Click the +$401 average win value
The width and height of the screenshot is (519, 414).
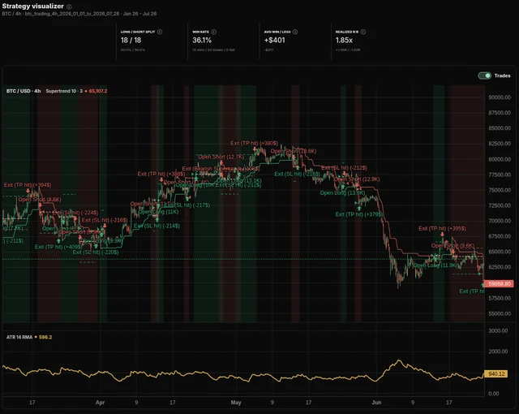pos(274,41)
